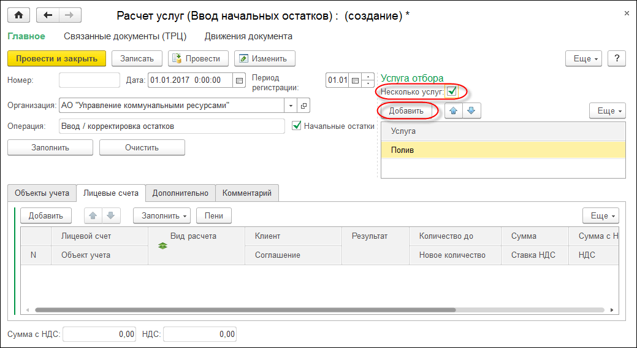Click the help question mark button

tap(616, 58)
